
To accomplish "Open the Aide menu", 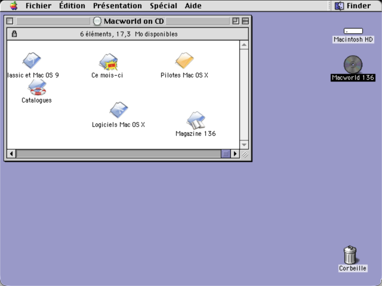I will pyautogui.click(x=193, y=5).
